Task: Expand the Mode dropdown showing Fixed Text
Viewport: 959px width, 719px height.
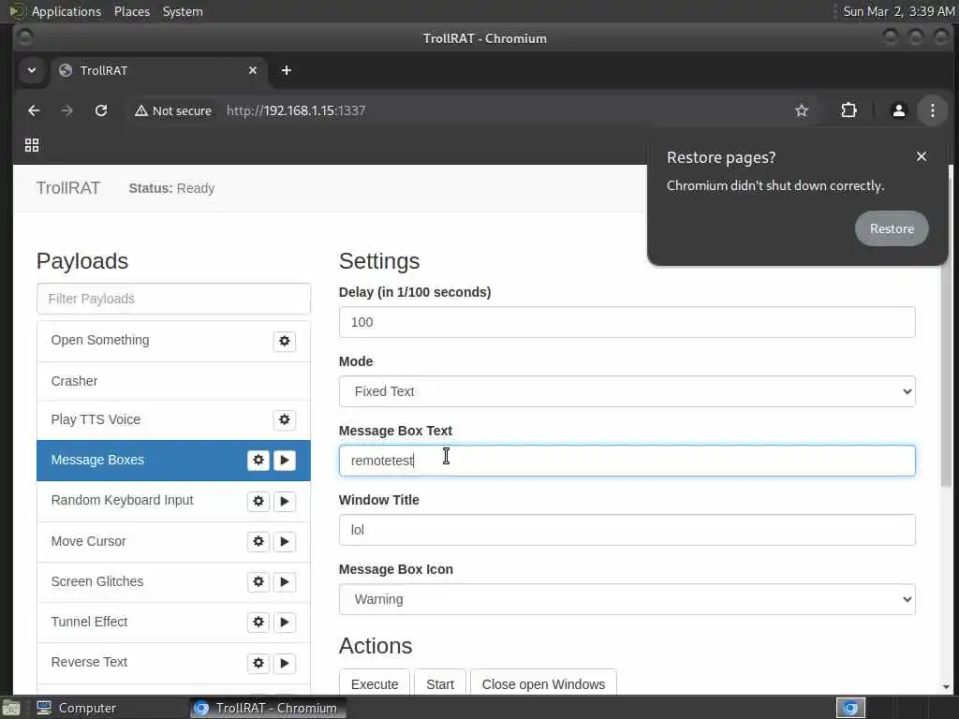Action: pyautogui.click(x=627, y=391)
